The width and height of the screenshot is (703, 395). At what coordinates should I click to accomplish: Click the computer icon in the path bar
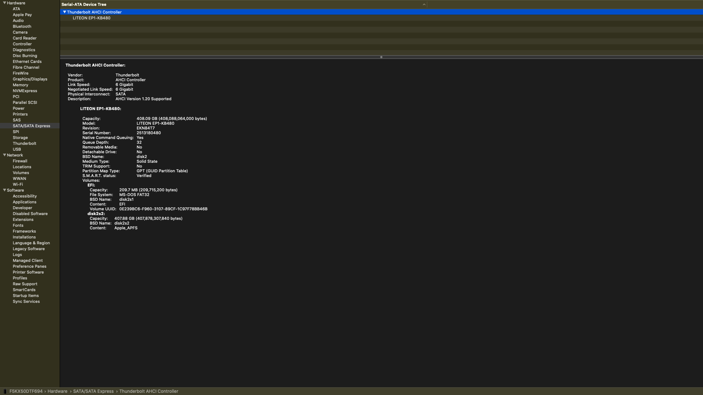pos(5,391)
